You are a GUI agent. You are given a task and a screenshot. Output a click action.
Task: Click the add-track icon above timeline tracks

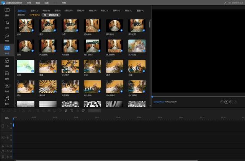7,118
